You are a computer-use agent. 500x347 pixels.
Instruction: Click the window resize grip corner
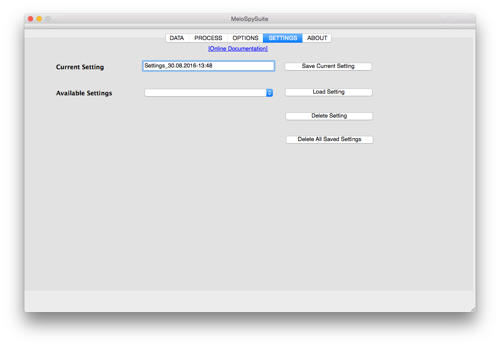coord(473,310)
